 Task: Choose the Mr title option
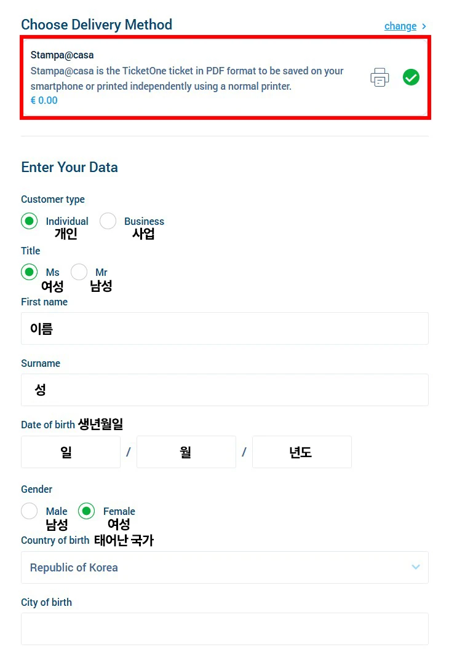click(79, 272)
